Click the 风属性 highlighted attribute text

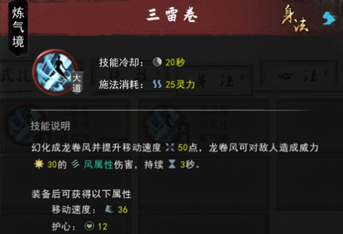pos(98,164)
